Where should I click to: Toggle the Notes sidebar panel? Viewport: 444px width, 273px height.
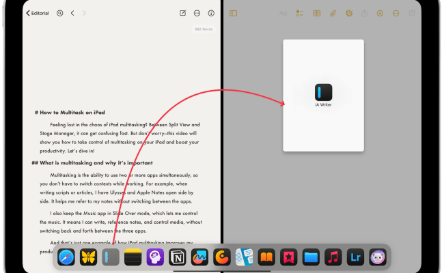pyautogui.click(x=234, y=13)
